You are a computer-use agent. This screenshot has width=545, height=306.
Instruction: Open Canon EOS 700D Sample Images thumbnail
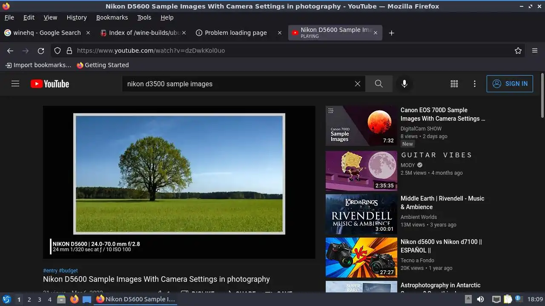tap(361, 126)
